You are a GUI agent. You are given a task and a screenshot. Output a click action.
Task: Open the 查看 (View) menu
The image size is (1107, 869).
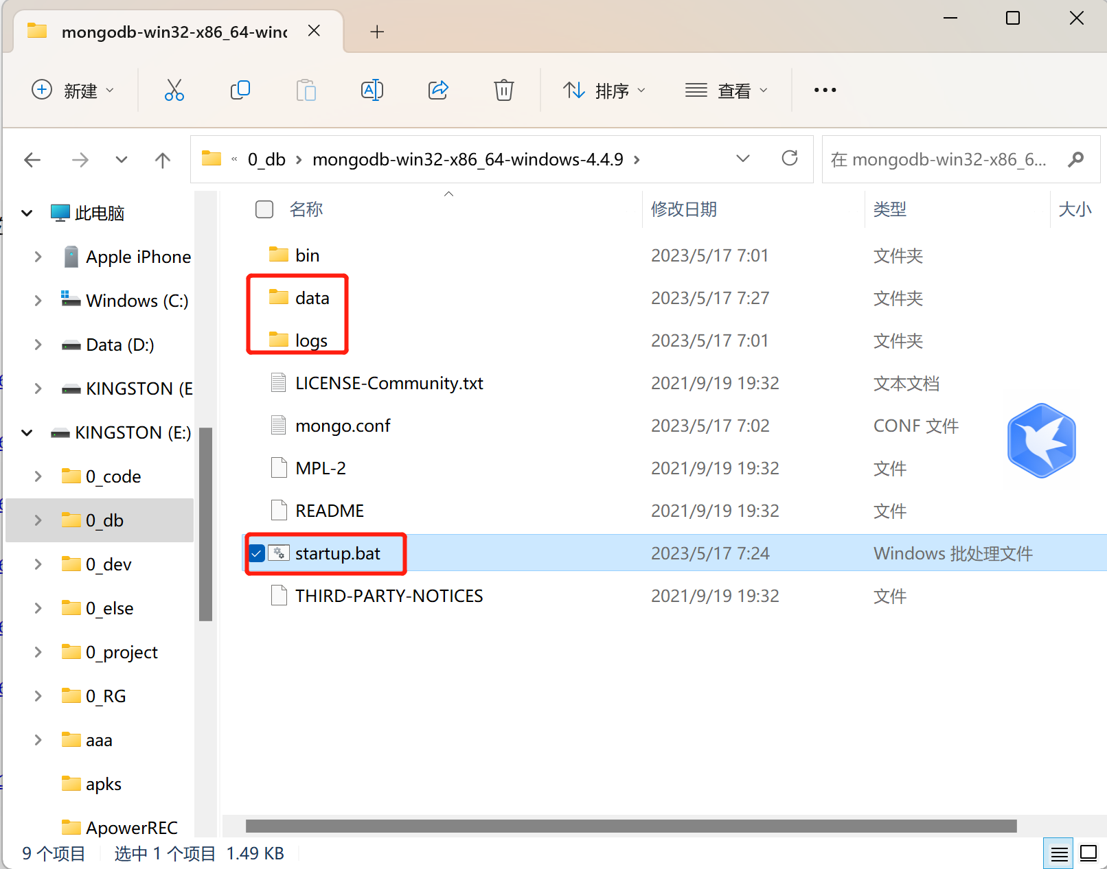(x=727, y=90)
